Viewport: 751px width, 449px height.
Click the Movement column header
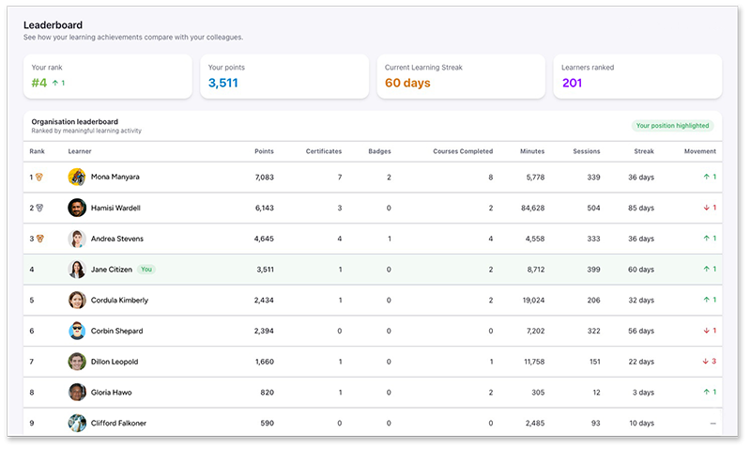[699, 151]
